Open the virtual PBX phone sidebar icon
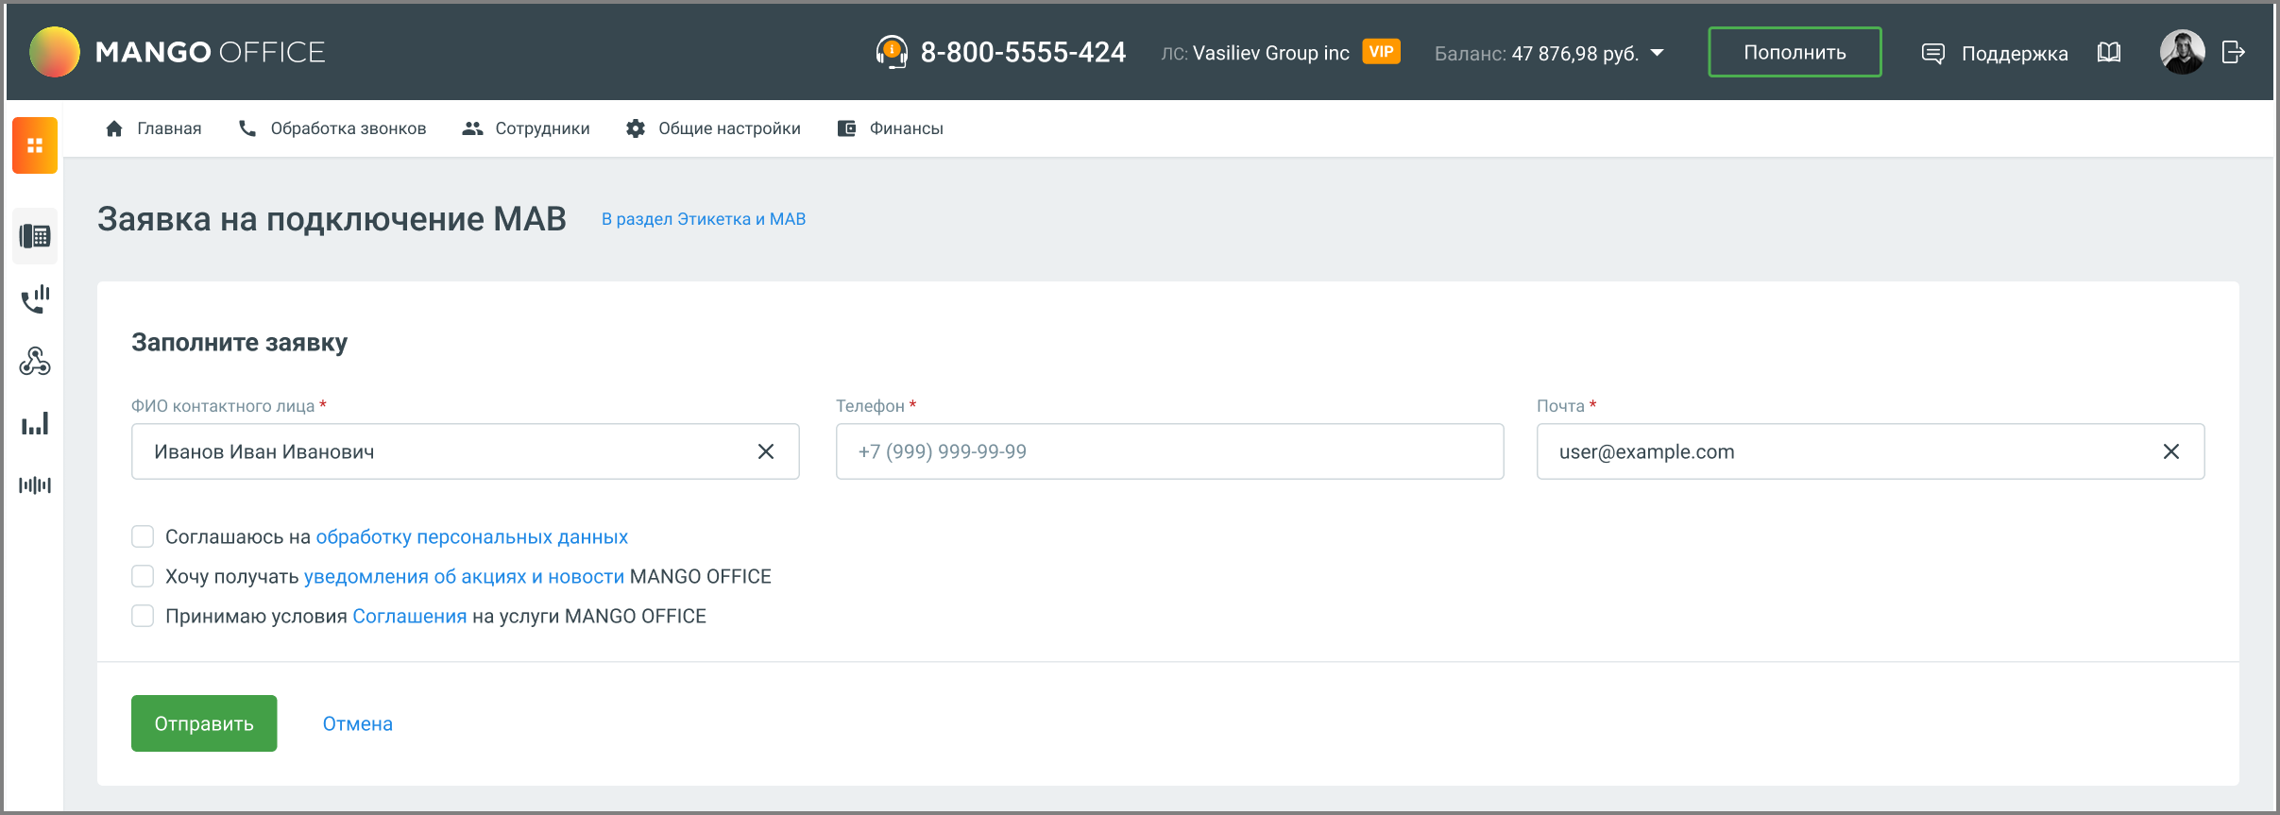2280x815 pixels. tap(35, 236)
